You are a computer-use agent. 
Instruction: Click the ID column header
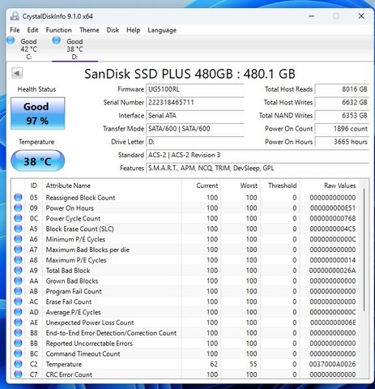34,186
